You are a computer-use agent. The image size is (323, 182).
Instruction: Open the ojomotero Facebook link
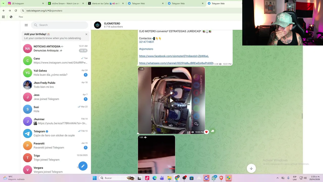(174, 56)
